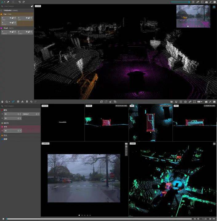The width and height of the screenshot is (217, 221).
Task: Toggle the lock icon beside top class filter
Action: pos(32,6)
